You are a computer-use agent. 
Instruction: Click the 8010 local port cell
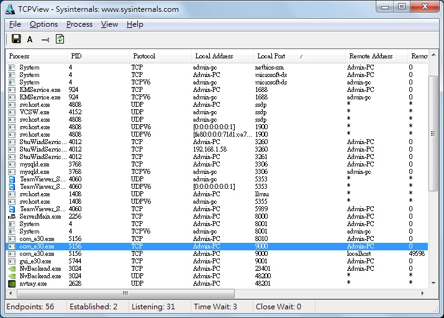tap(261, 238)
